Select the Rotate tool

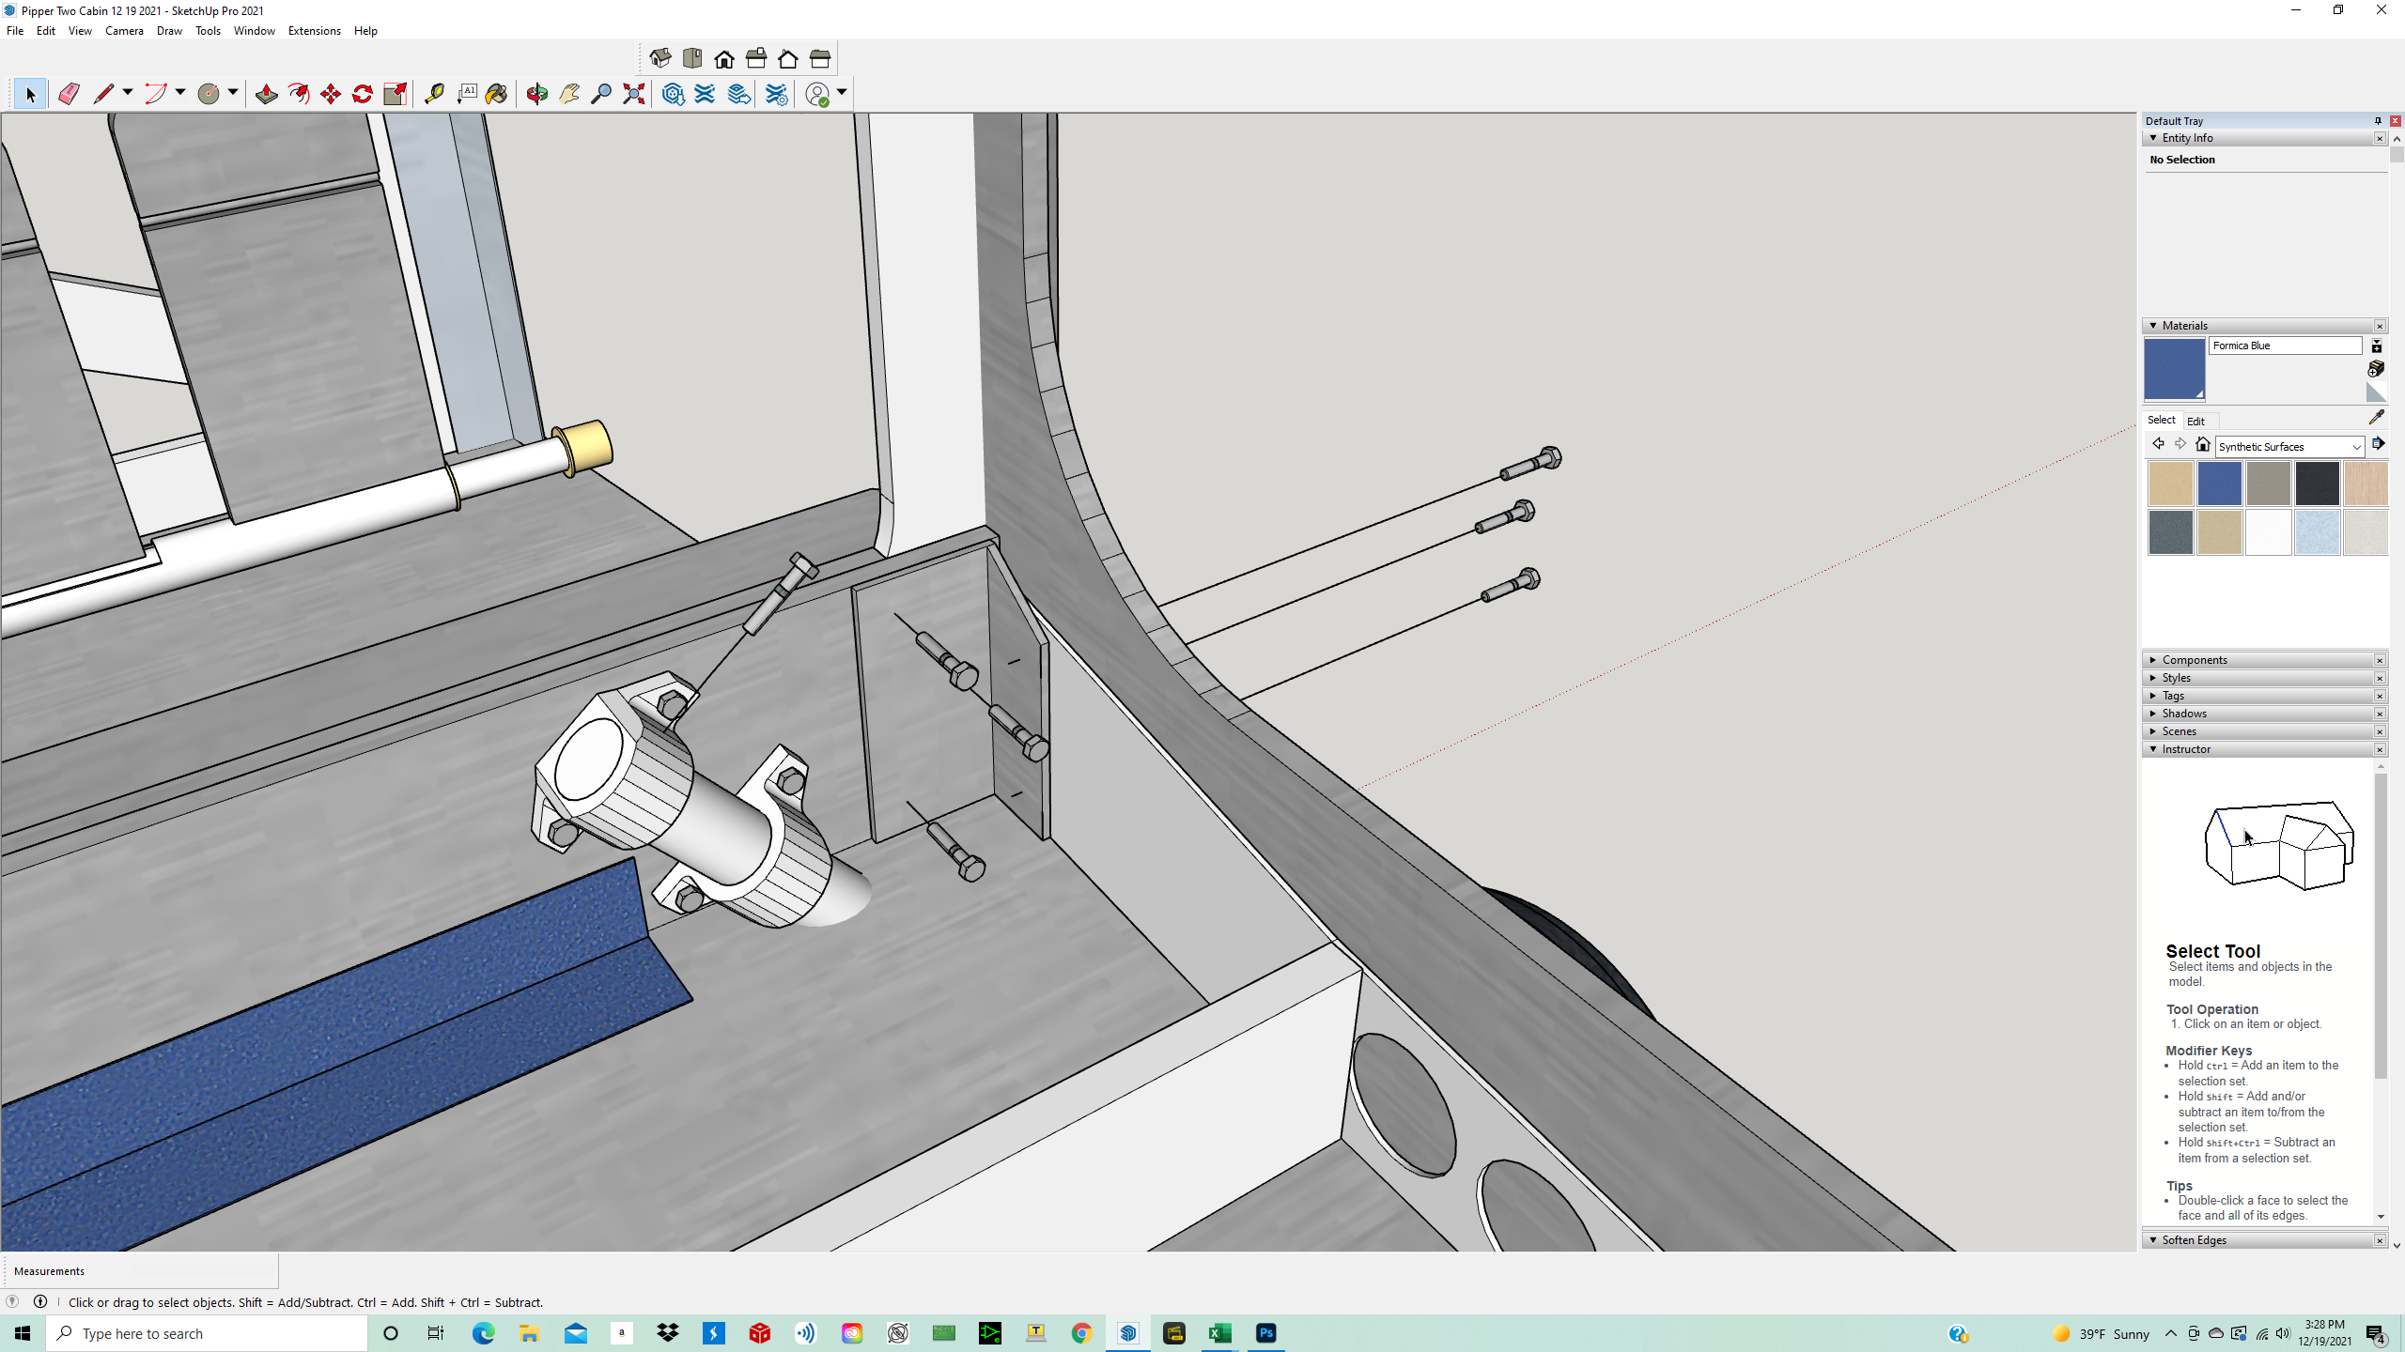(x=363, y=94)
